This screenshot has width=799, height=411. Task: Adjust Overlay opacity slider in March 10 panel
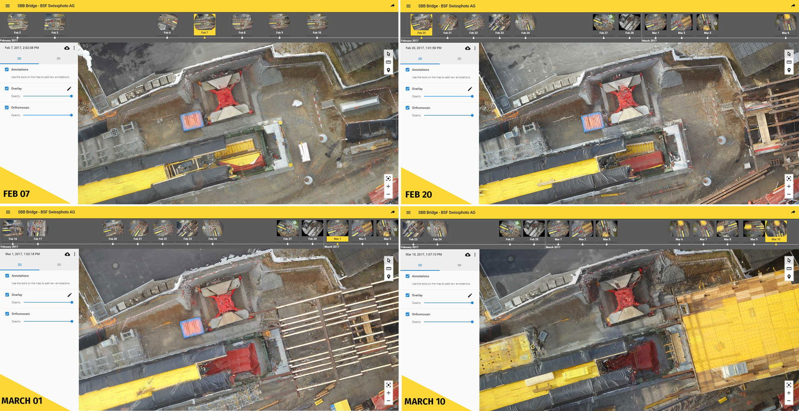click(448, 303)
